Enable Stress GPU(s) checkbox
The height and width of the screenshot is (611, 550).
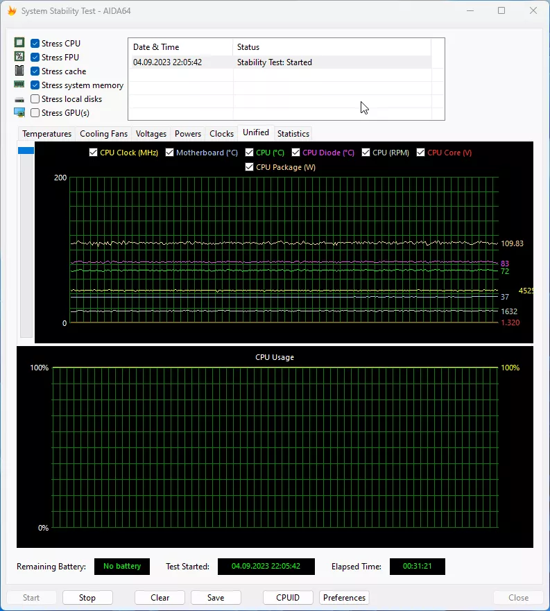[35, 112]
